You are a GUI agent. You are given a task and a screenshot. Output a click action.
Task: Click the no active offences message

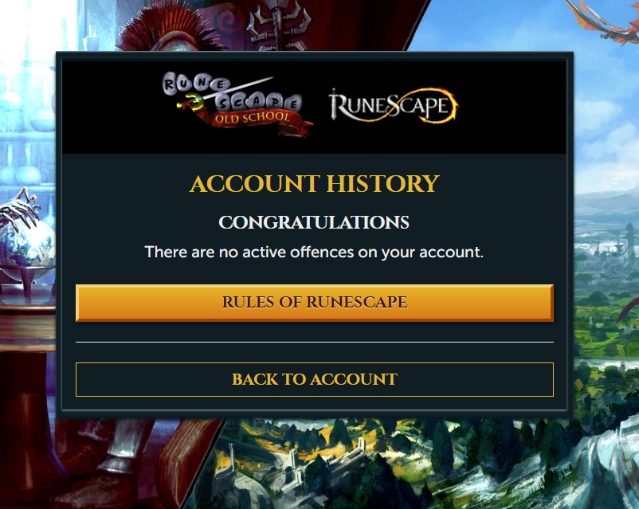click(x=314, y=253)
